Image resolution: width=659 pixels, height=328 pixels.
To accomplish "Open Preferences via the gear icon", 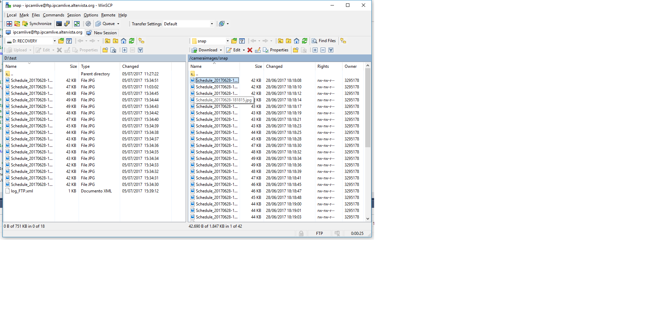I will point(88,24).
